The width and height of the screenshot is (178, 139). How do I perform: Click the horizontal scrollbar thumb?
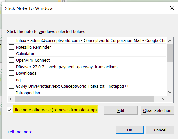pyautogui.click(x=84, y=99)
